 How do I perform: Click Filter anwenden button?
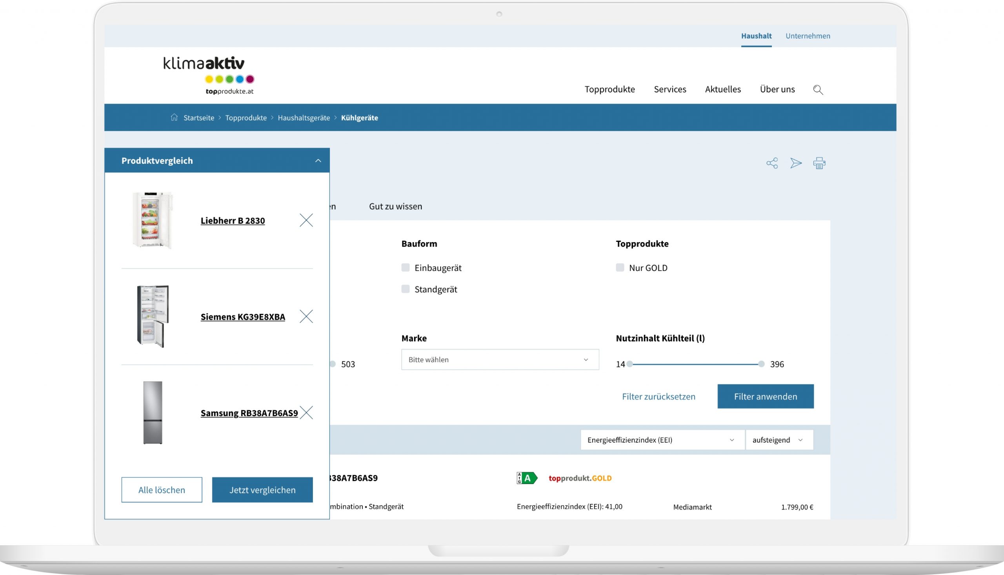765,397
